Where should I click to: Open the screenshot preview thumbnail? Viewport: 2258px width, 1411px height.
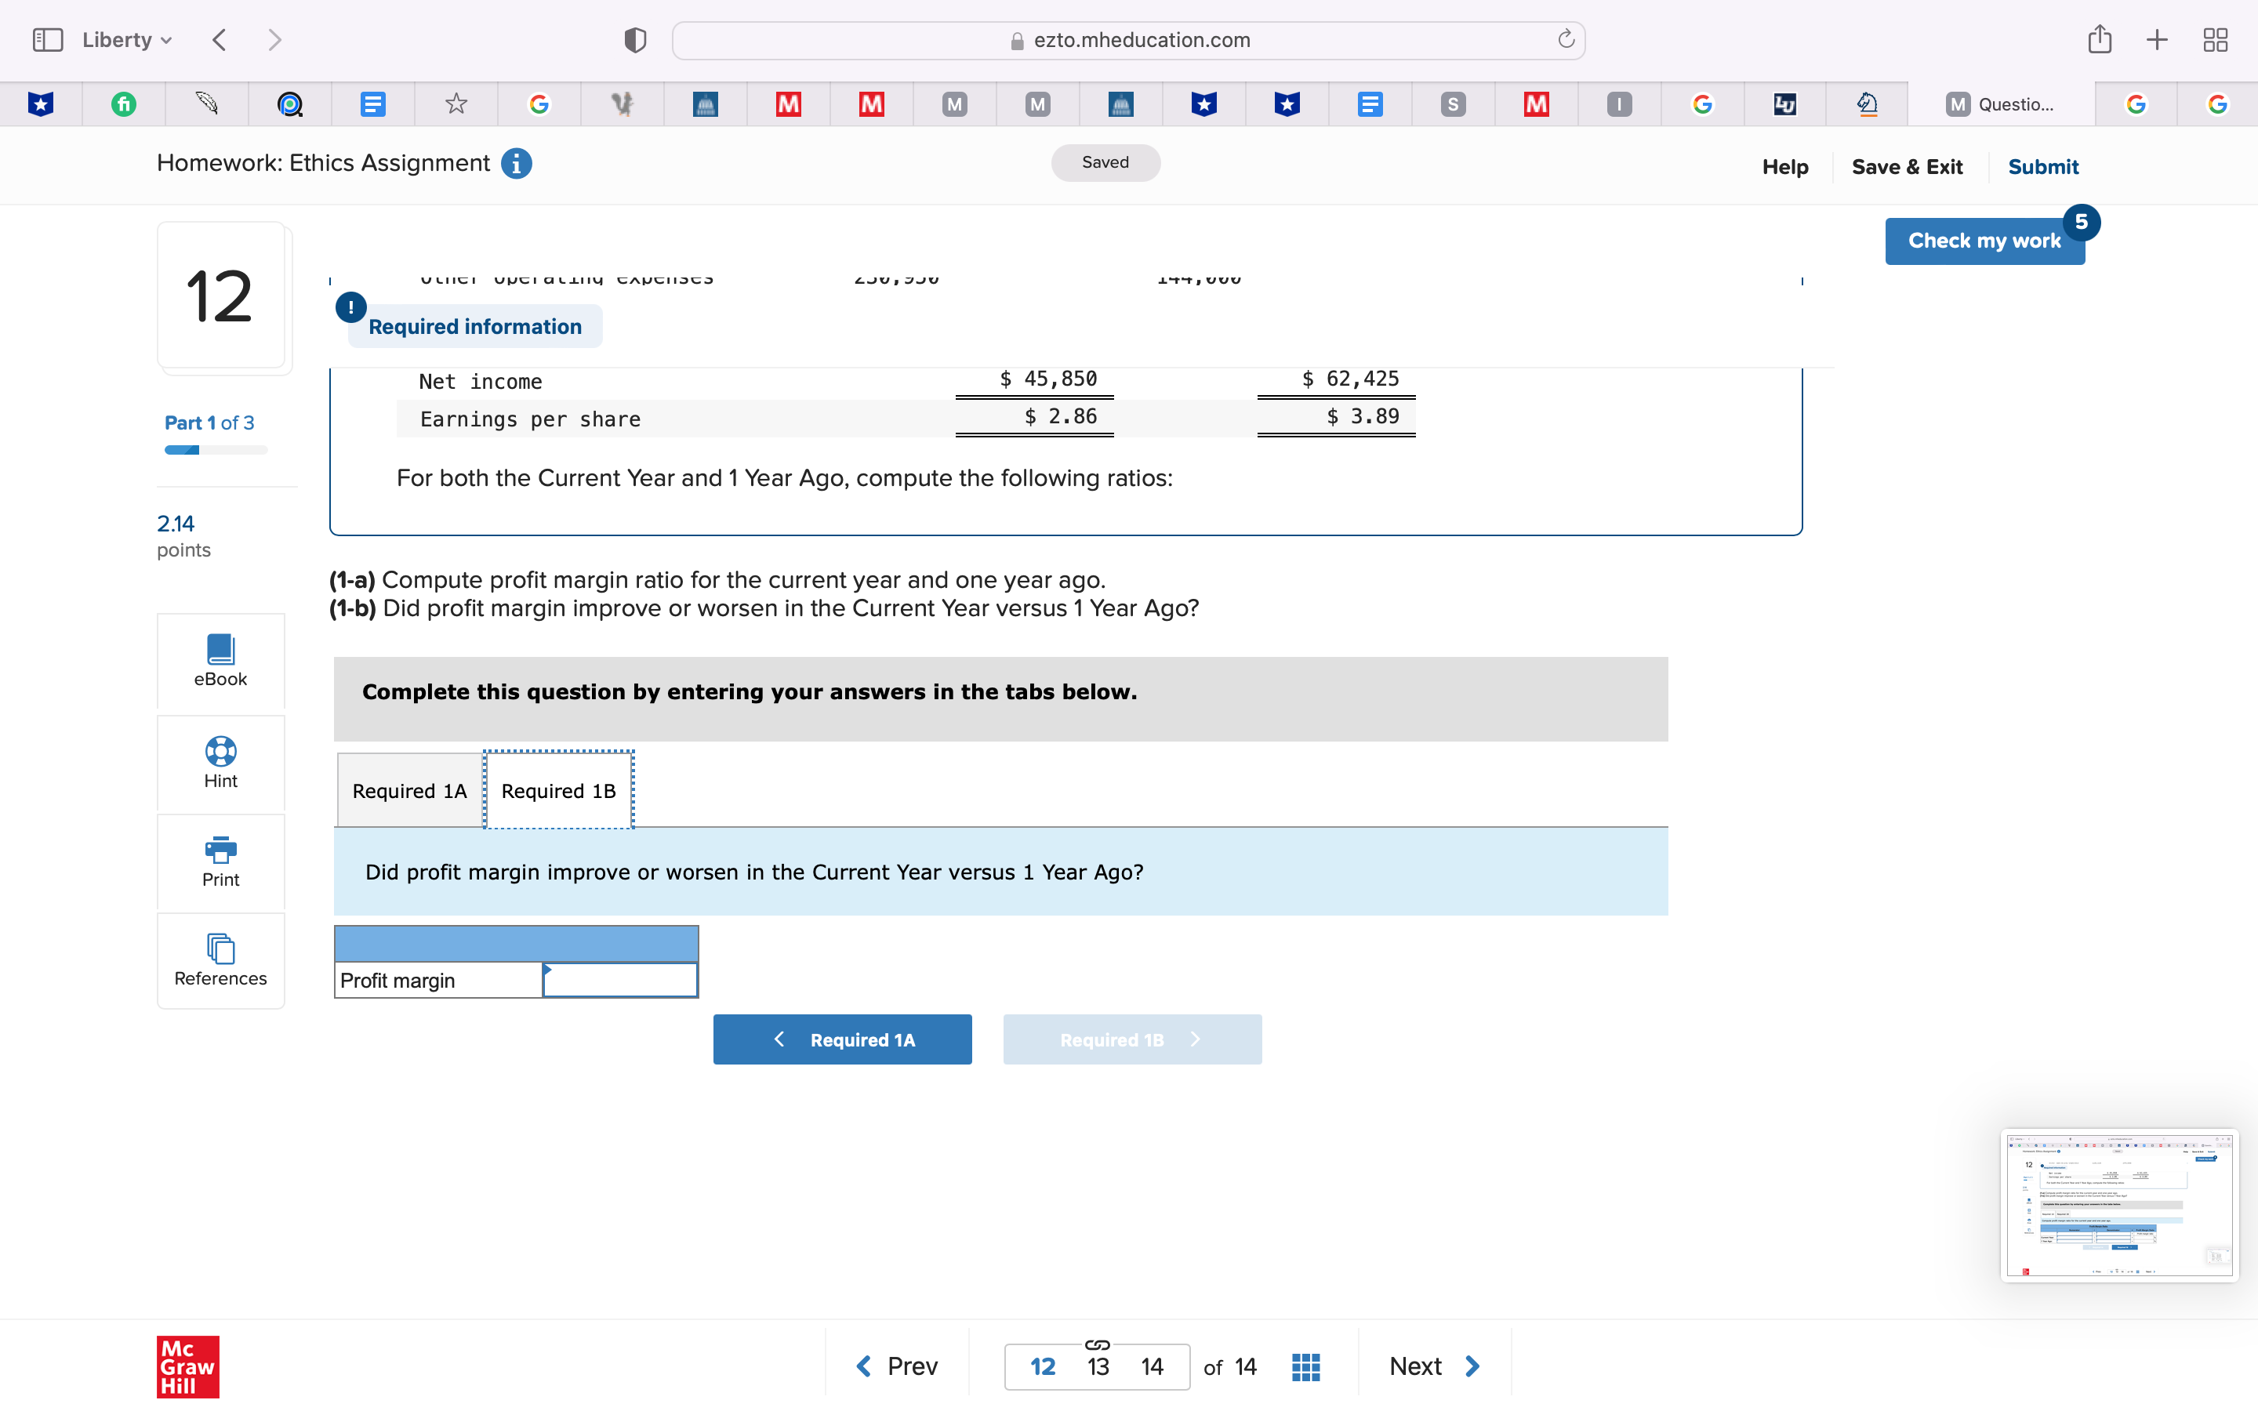(2118, 1205)
